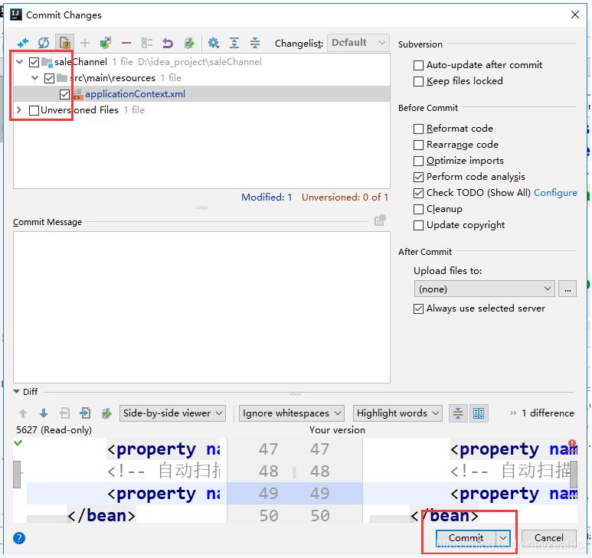This screenshot has height=558, width=592.
Task: Open the Side-by-side viewer dropdown
Action: pos(172,413)
